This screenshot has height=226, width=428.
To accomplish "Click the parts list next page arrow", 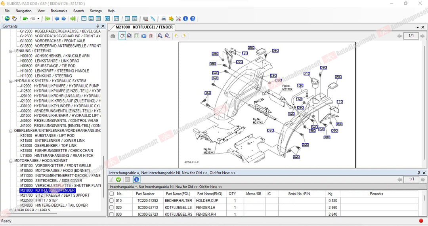I will coord(422,179).
